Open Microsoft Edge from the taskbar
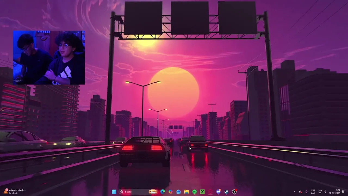This screenshot has height=196, width=348. point(163,192)
